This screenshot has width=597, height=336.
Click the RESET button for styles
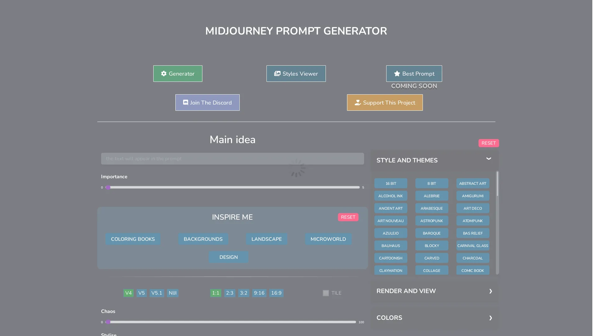[x=488, y=143]
